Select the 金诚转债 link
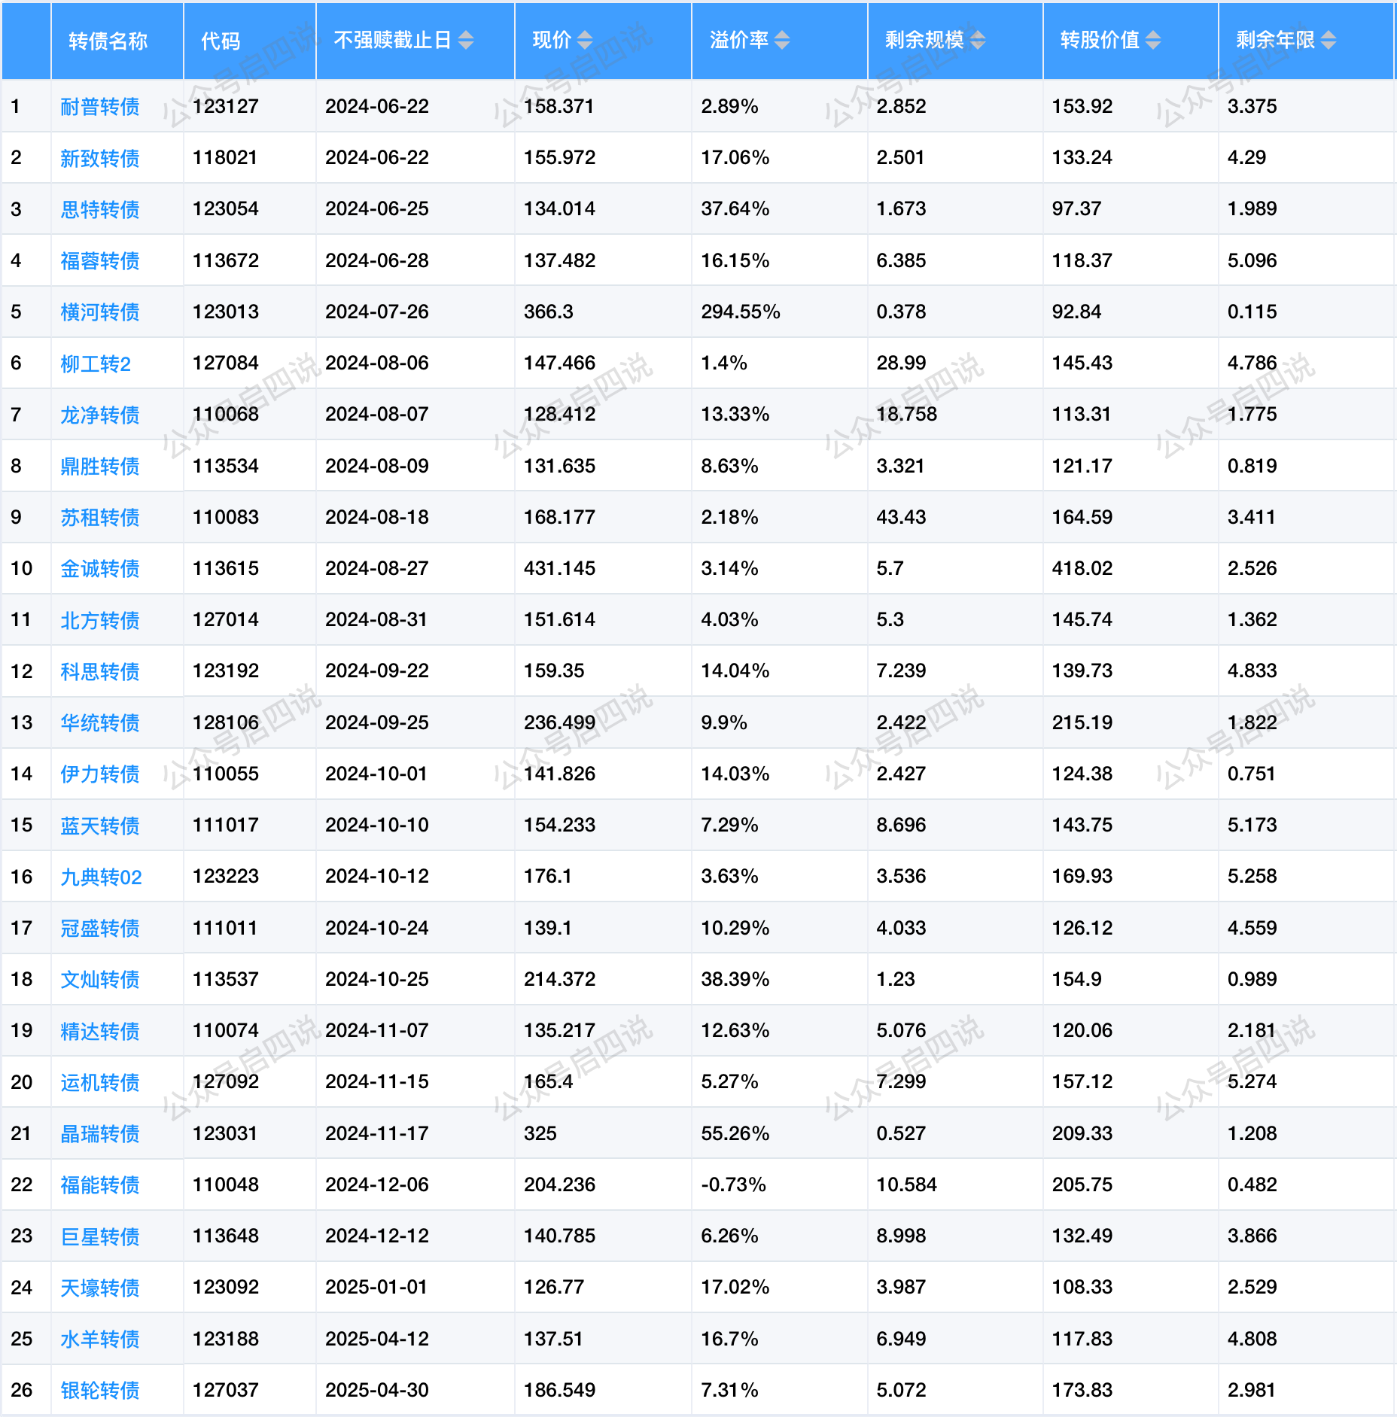Image resolution: width=1397 pixels, height=1417 pixels. point(100,569)
